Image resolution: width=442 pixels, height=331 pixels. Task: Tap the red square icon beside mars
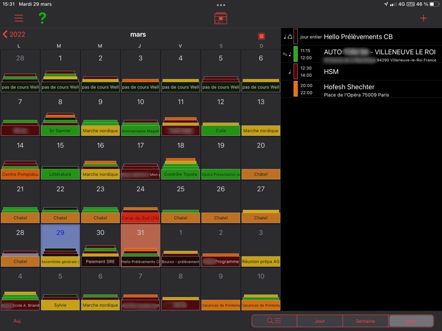coord(261,36)
